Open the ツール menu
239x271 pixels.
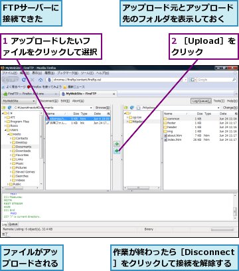(88, 73)
